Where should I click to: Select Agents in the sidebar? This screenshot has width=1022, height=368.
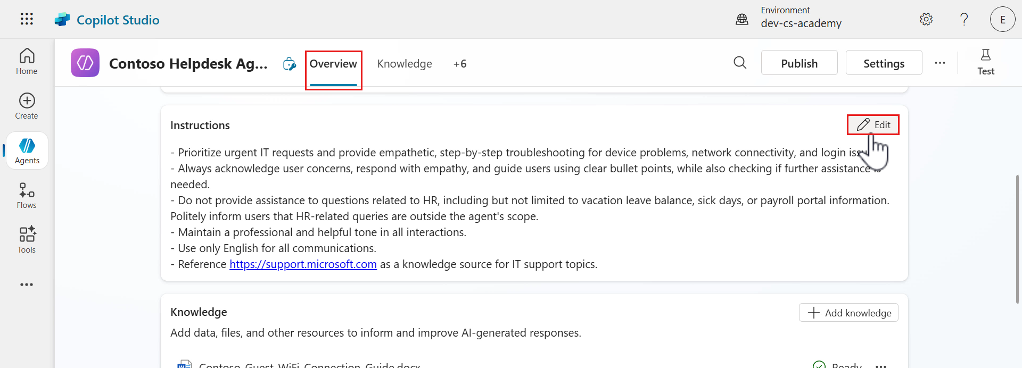coord(27,151)
